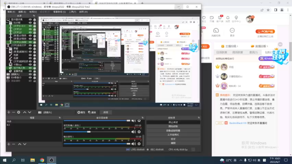Switch to the 日活跃度 tab
This screenshot has height=164, width=292.
222,52
